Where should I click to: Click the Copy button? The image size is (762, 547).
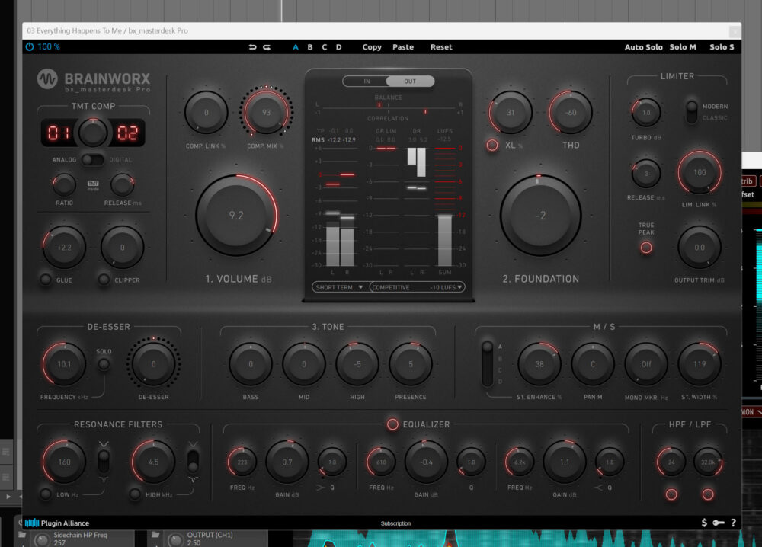[372, 47]
